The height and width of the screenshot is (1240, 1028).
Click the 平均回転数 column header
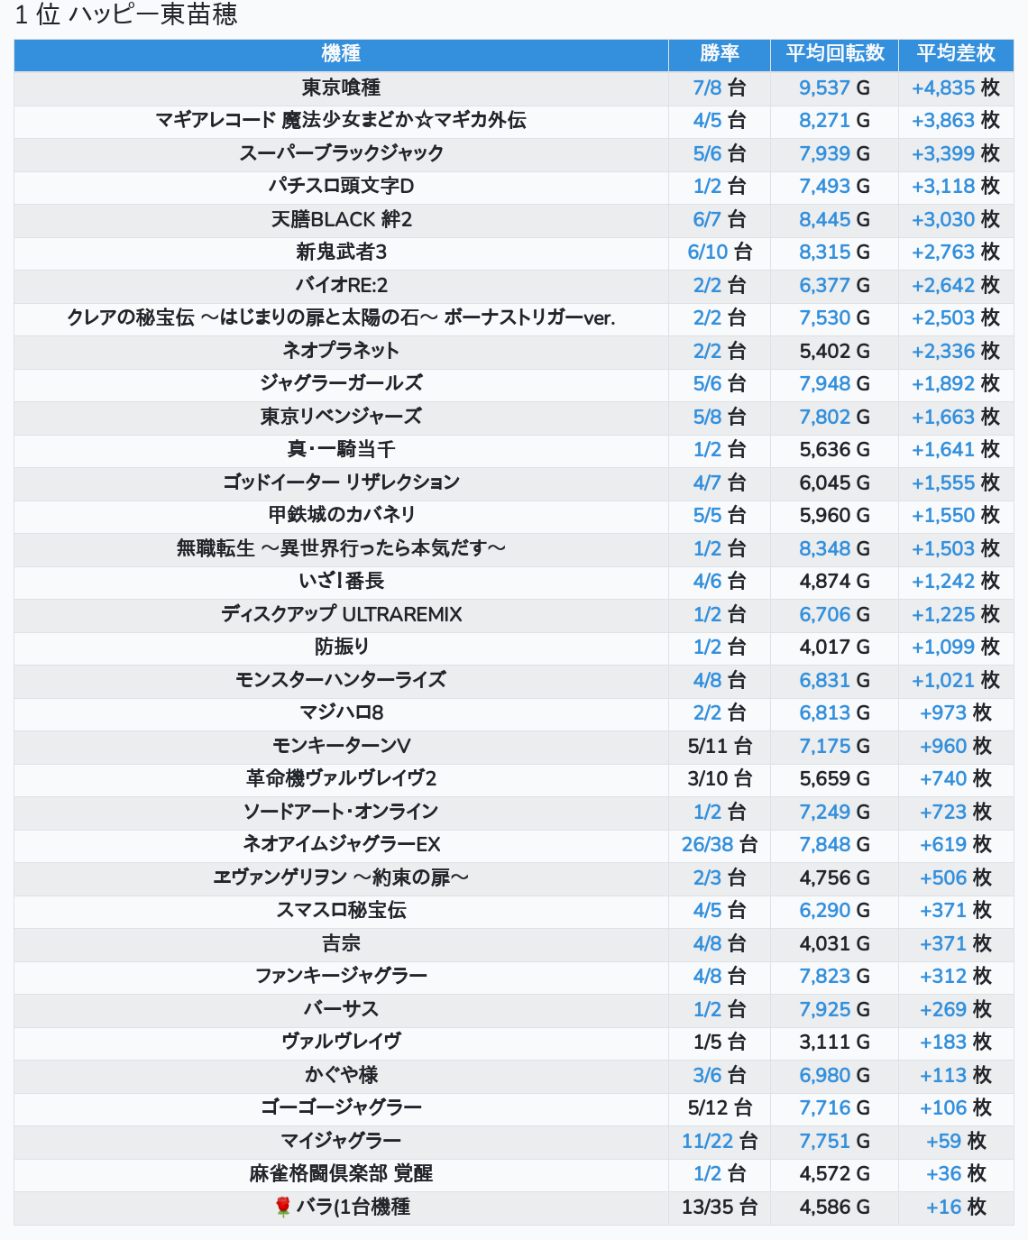point(834,54)
